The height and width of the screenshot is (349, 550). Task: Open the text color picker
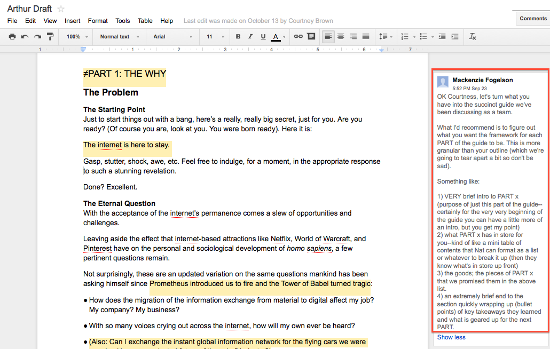(x=276, y=37)
